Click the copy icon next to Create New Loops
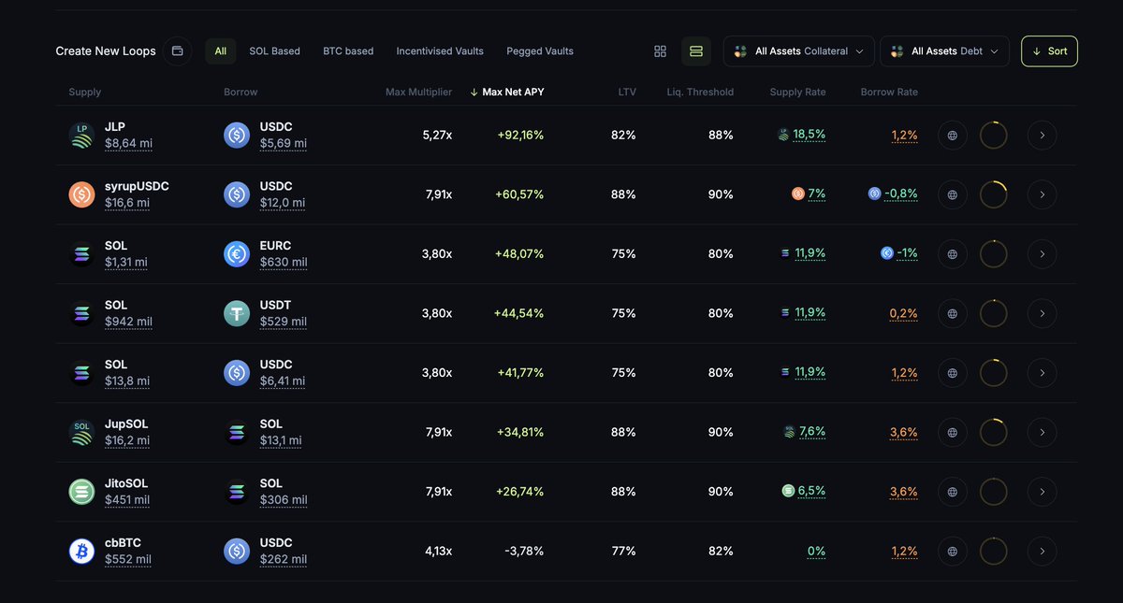 point(177,50)
